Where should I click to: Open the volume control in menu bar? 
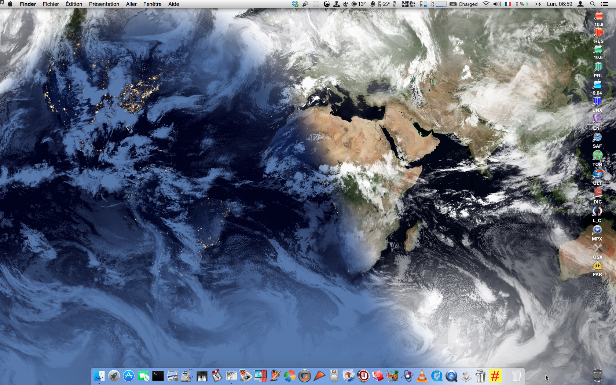[x=497, y=4]
